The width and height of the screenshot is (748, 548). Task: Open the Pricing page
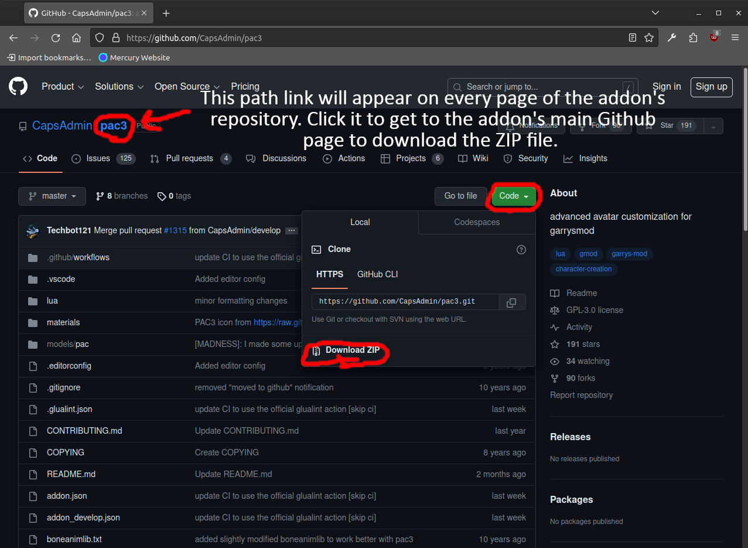(x=245, y=86)
